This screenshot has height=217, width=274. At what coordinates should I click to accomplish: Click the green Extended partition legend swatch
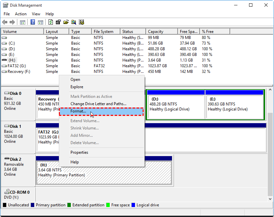click(69, 205)
